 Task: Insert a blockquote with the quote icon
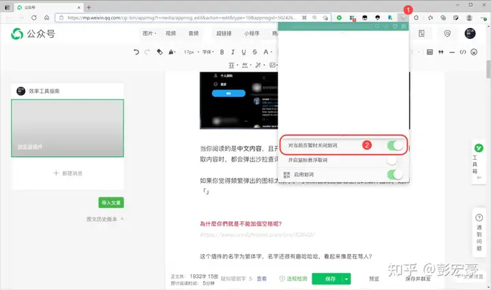pyautogui.click(x=441, y=52)
